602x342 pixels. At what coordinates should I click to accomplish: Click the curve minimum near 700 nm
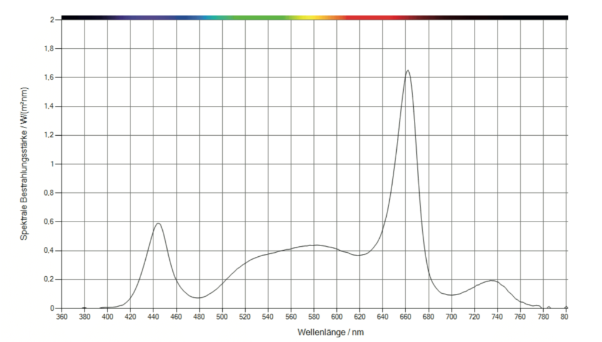click(451, 295)
